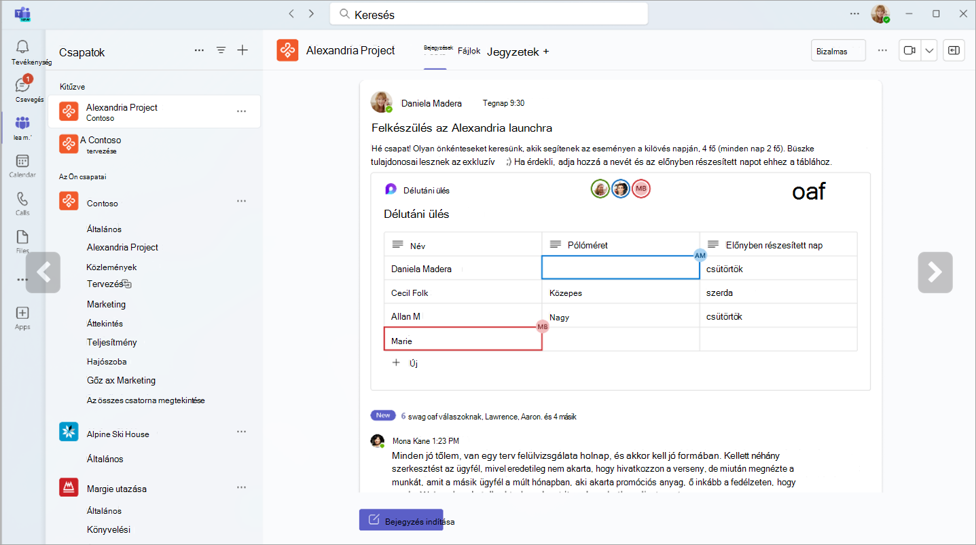Open Settings and more in title bar

[x=854, y=14]
